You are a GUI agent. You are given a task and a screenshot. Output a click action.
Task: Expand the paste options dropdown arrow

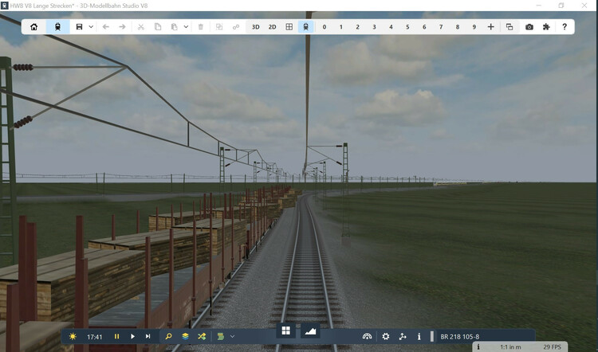click(186, 26)
